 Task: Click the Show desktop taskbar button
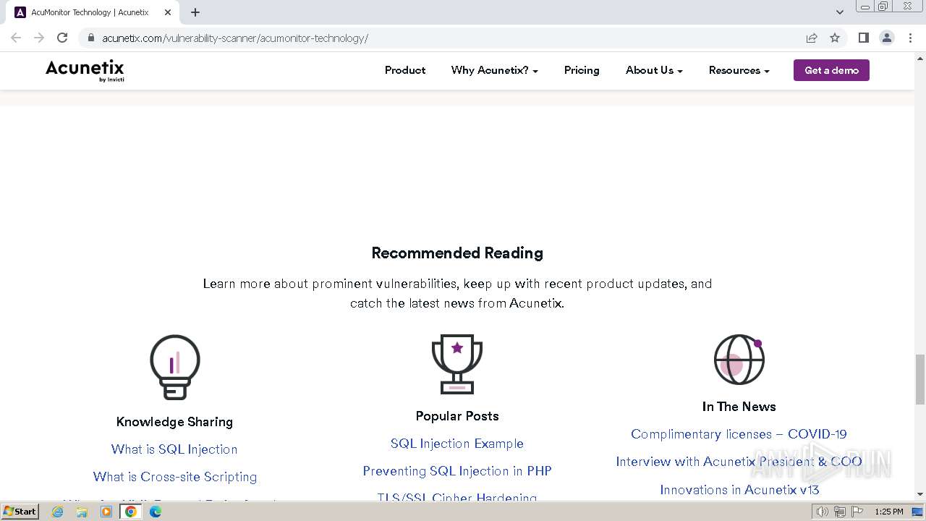pyautogui.click(x=917, y=512)
